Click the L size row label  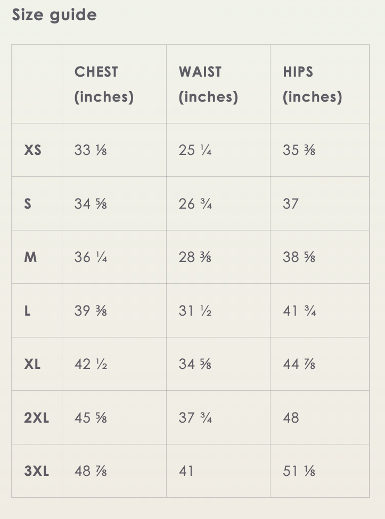tap(27, 311)
